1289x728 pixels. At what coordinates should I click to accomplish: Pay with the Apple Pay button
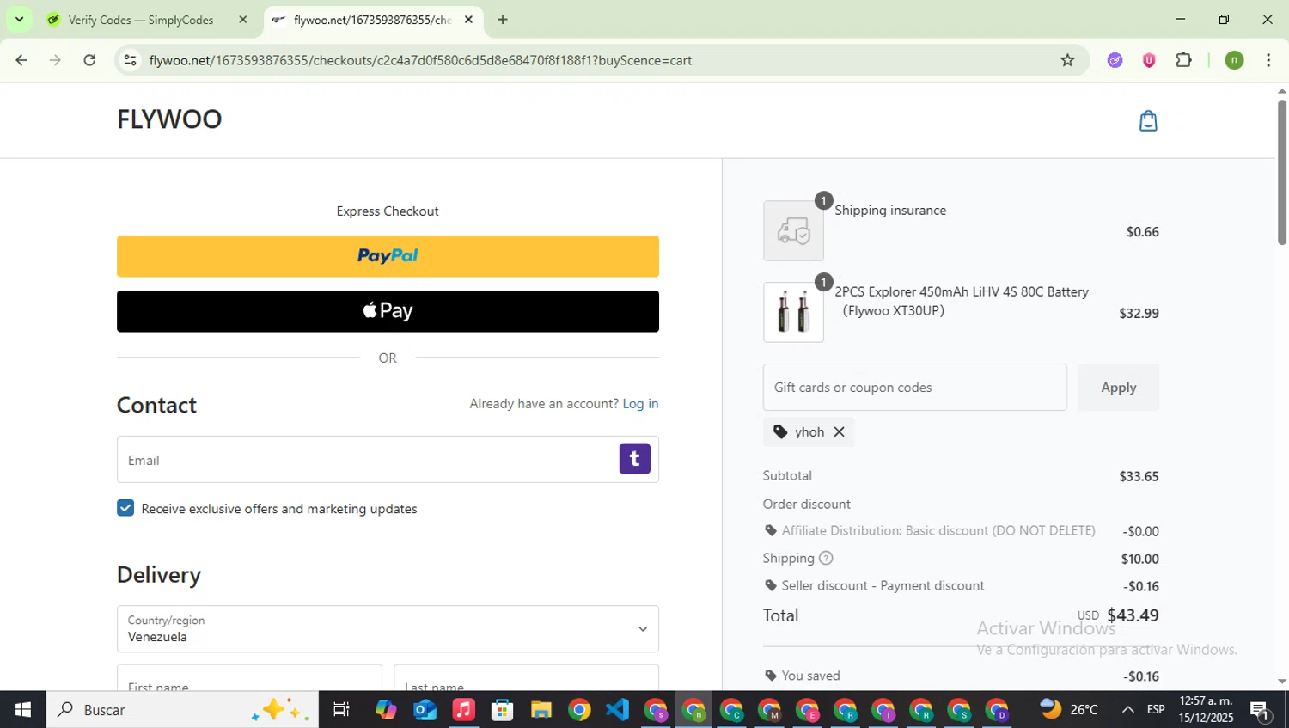[388, 311]
